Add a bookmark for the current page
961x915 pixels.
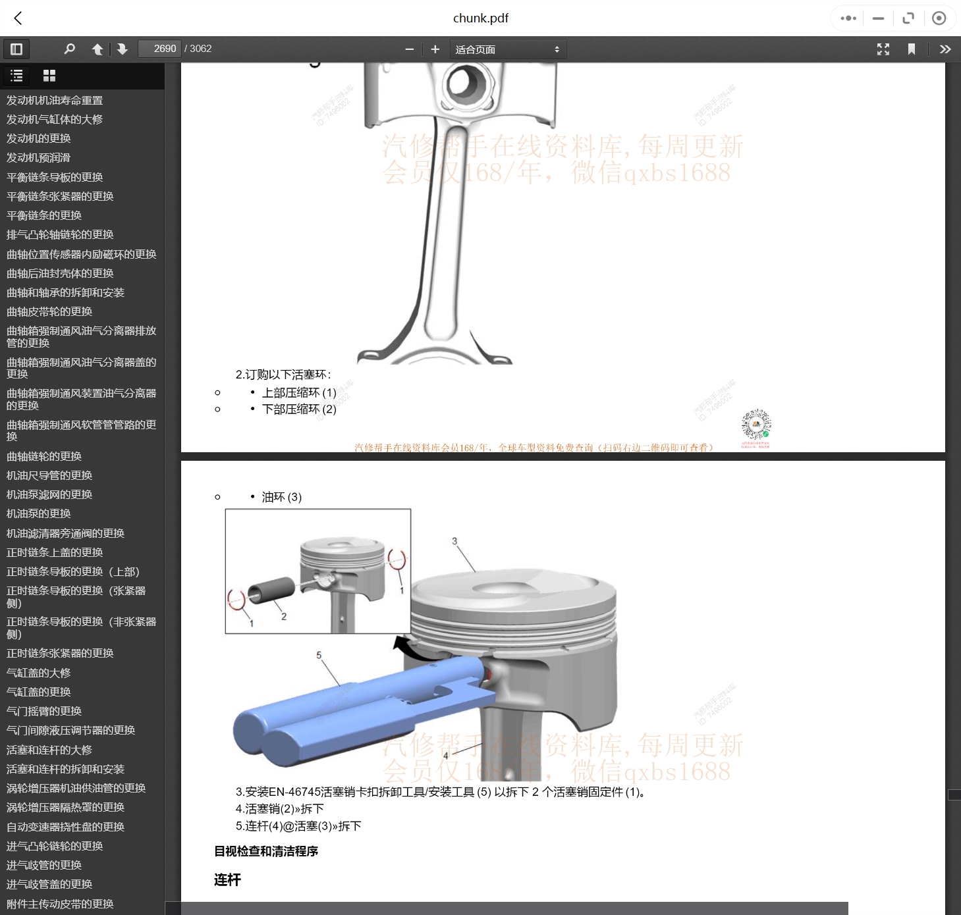[x=911, y=49]
